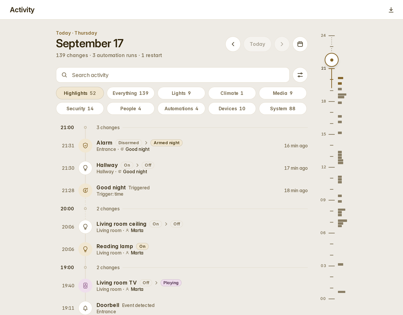Click the 20:00 hour group header

pos(182,209)
